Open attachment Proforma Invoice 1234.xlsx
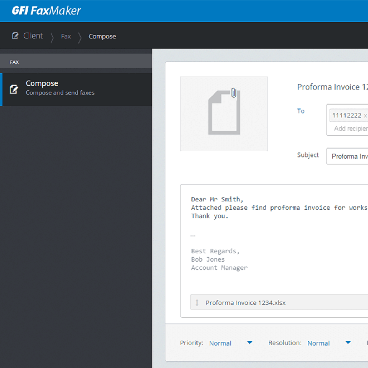Image resolution: width=368 pixels, height=368 pixels. point(246,303)
